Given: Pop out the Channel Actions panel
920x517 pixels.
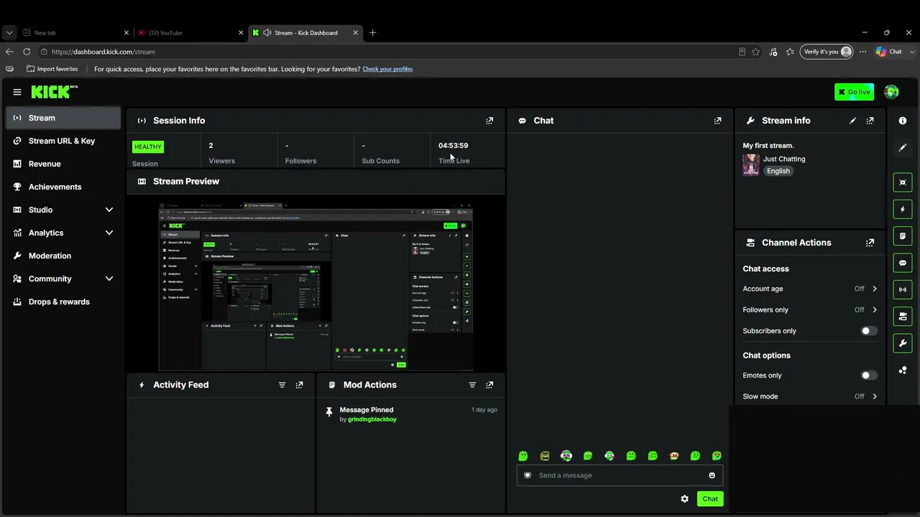Looking at the screenshot, I should click(x=870, y=243).
